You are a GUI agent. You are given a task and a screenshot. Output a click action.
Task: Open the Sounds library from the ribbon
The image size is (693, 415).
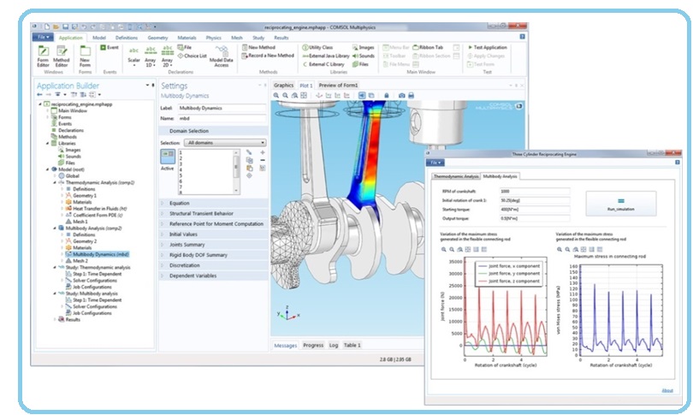tap(364, 56)
